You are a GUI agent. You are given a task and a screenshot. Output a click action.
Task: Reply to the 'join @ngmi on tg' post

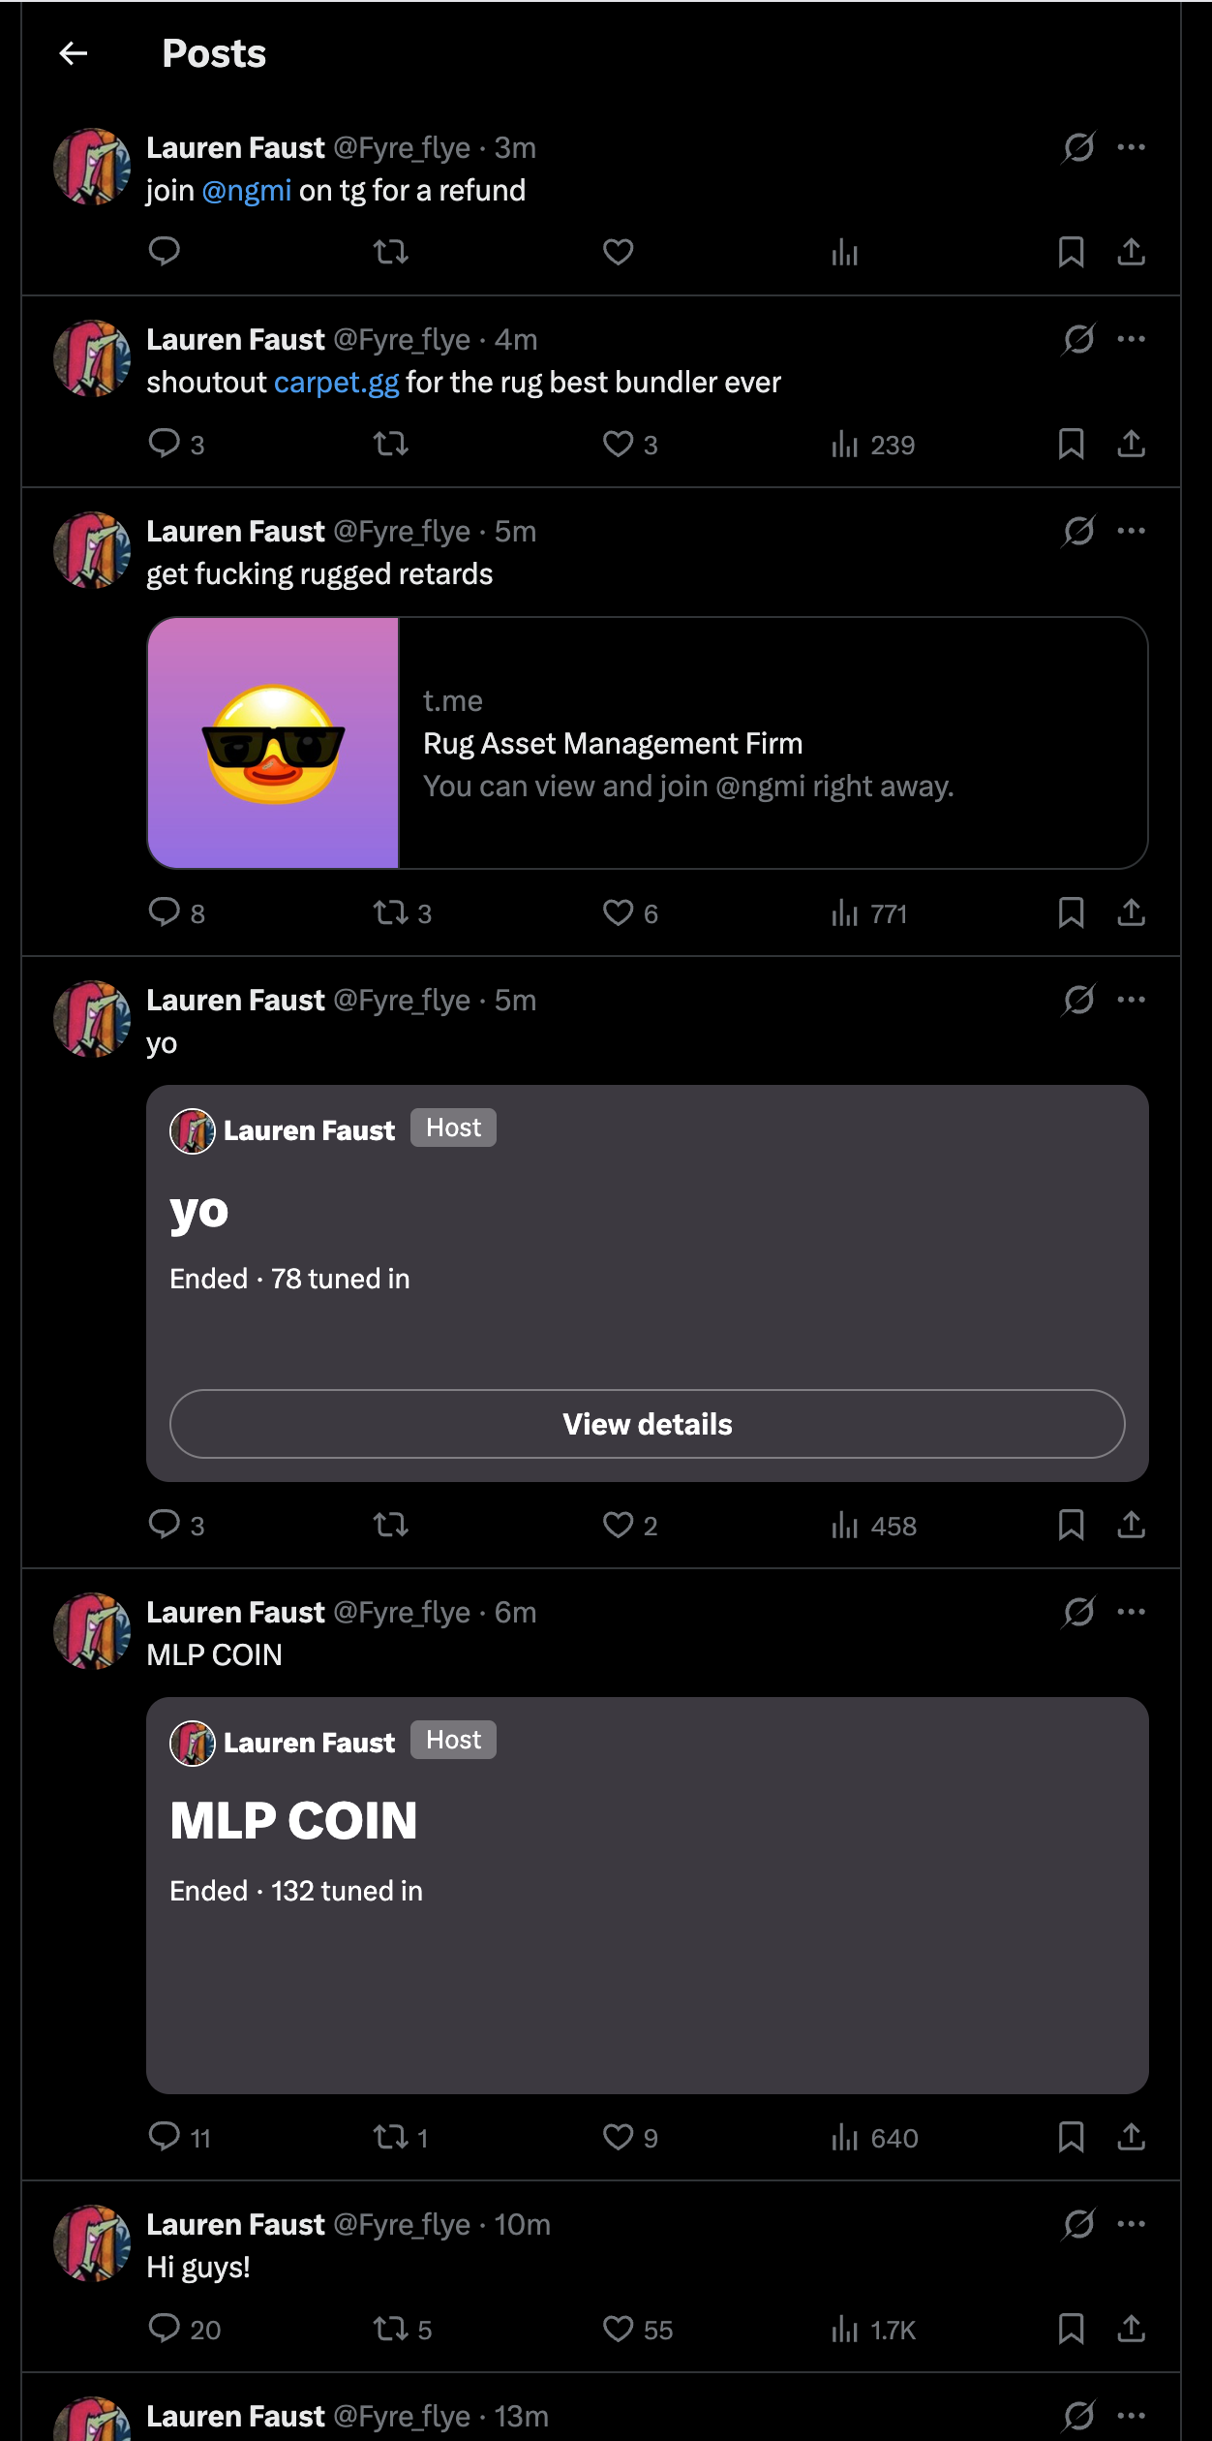click(165, 252)
